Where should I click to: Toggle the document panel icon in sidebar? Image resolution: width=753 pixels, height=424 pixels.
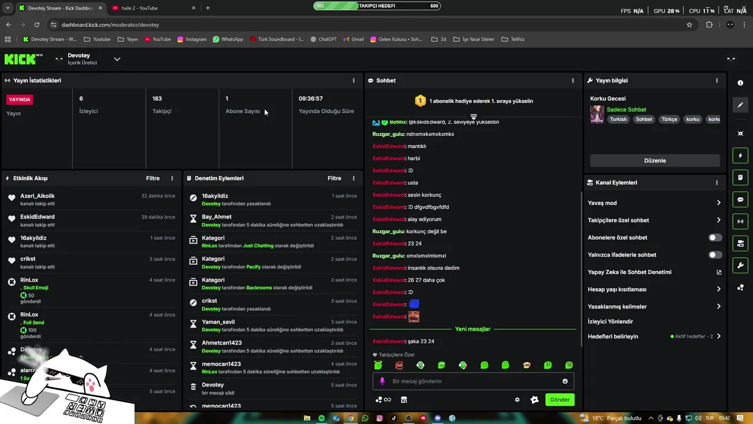tap(740, 178)
